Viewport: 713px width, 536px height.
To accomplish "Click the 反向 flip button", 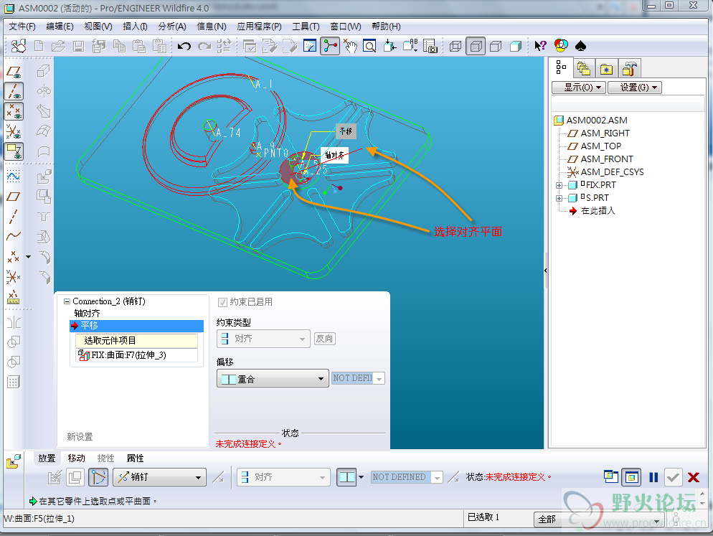I will point(325,339).
